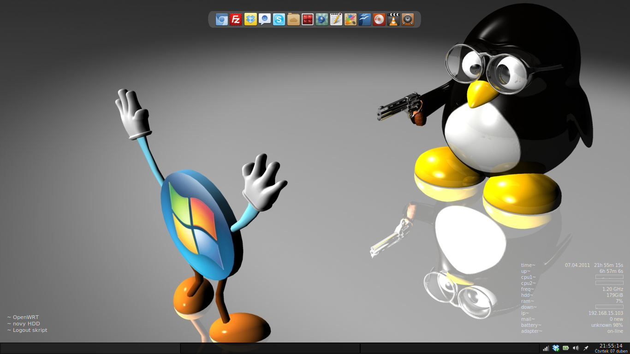This screenshot has width=630, height=354.
Task: Click the '~ novy HDD' note
Action: (24, 324)
